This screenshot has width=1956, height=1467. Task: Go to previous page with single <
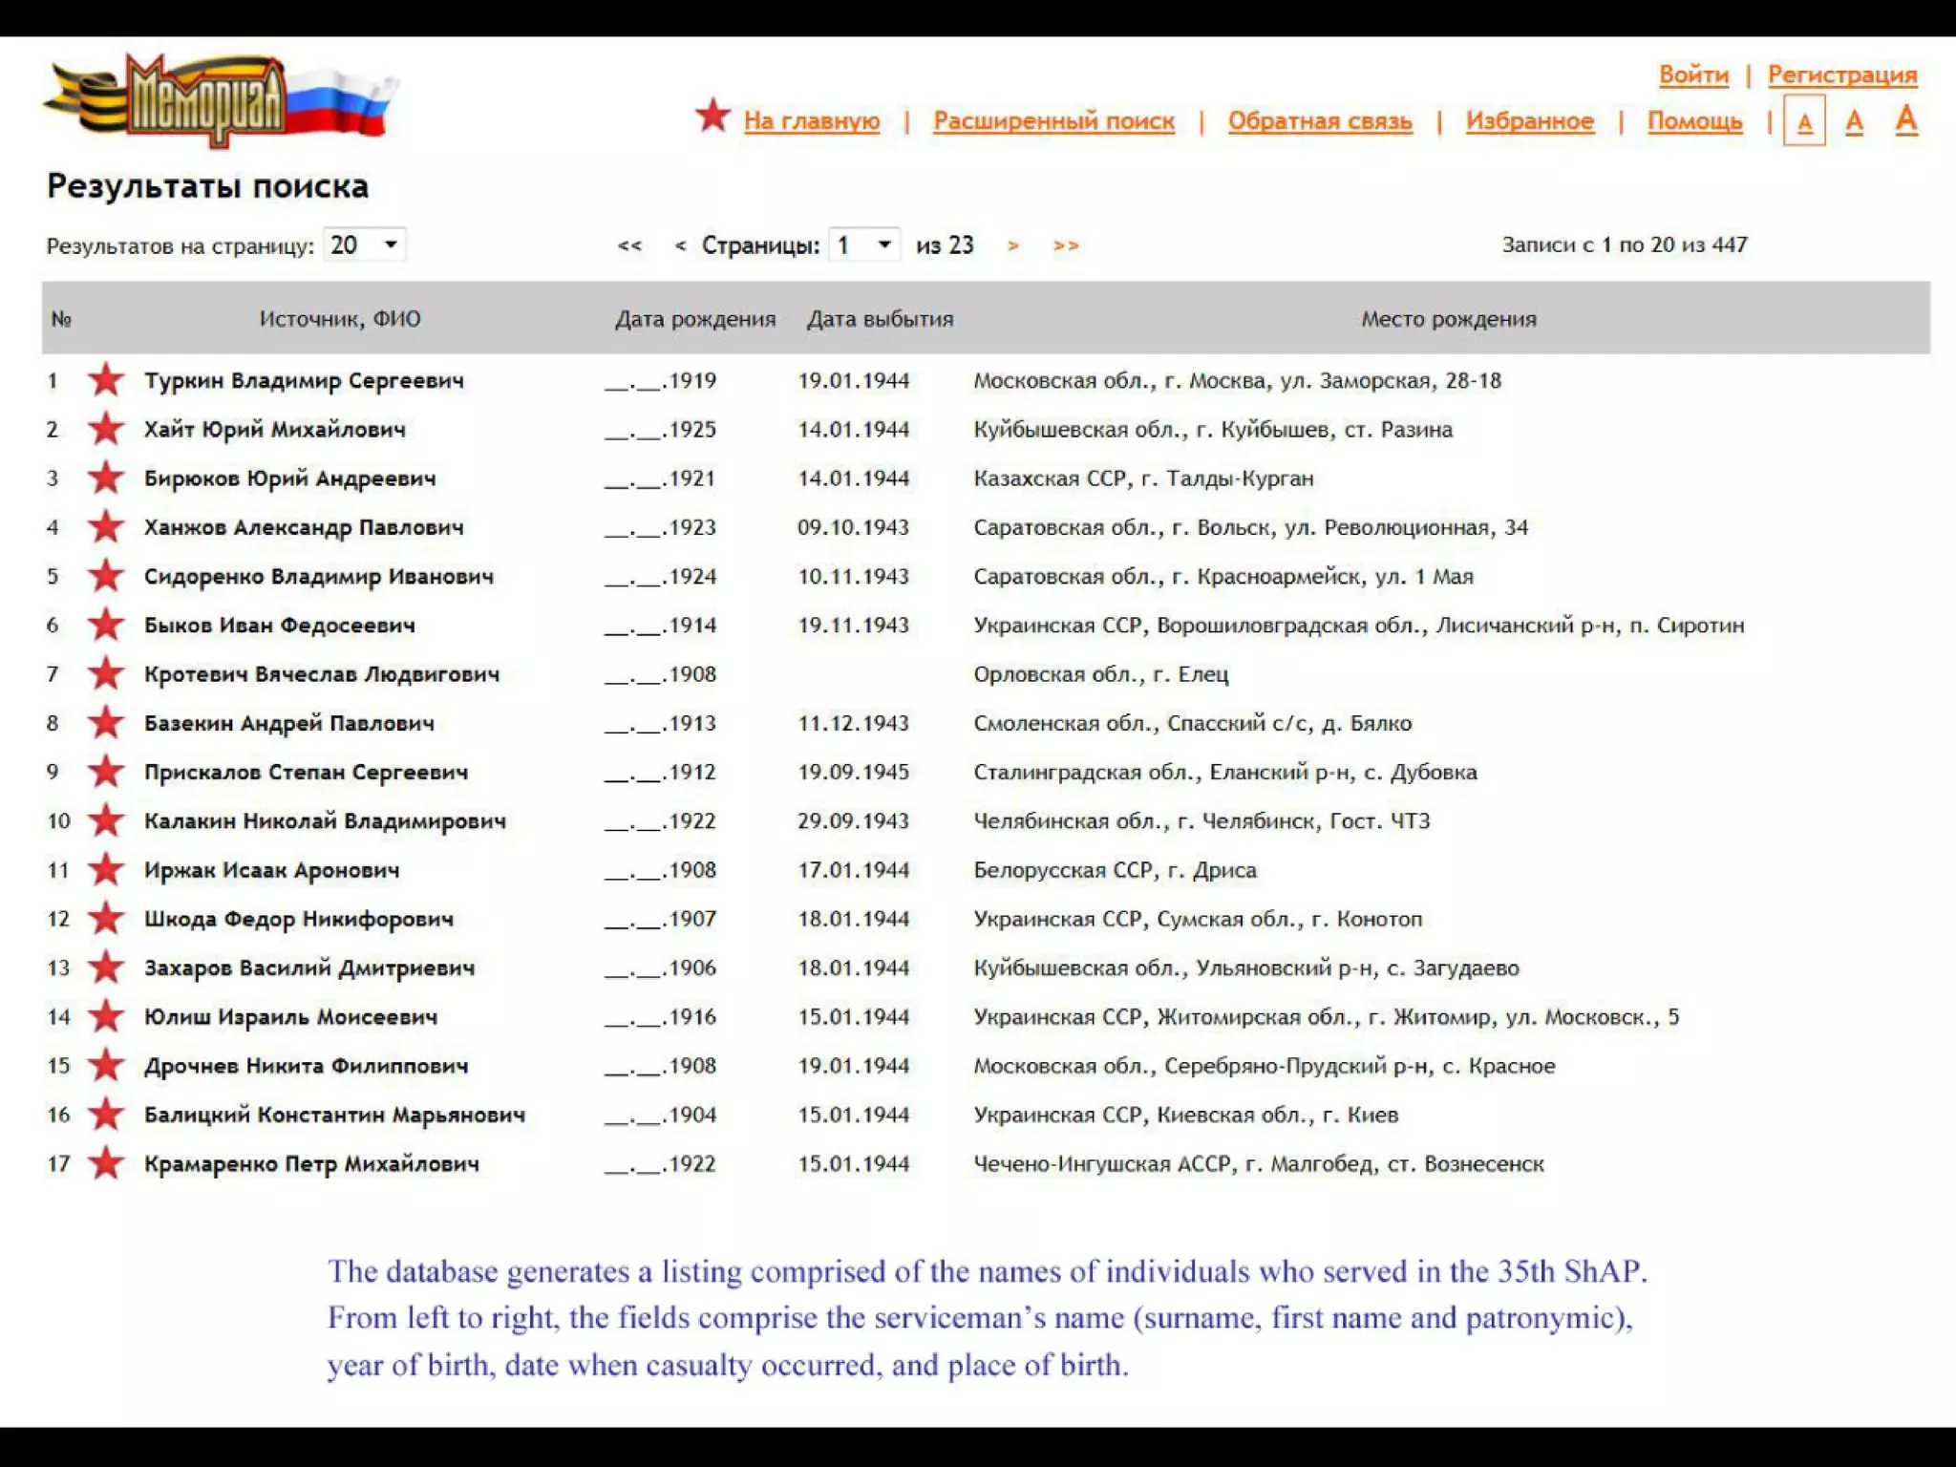click(x=680, y=245)
